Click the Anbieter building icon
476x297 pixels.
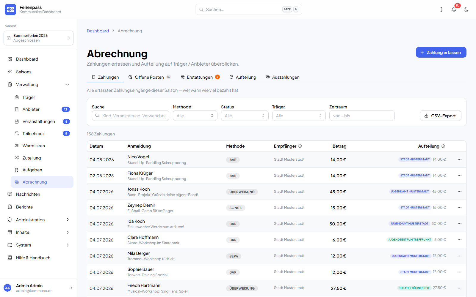pos(17,109)
